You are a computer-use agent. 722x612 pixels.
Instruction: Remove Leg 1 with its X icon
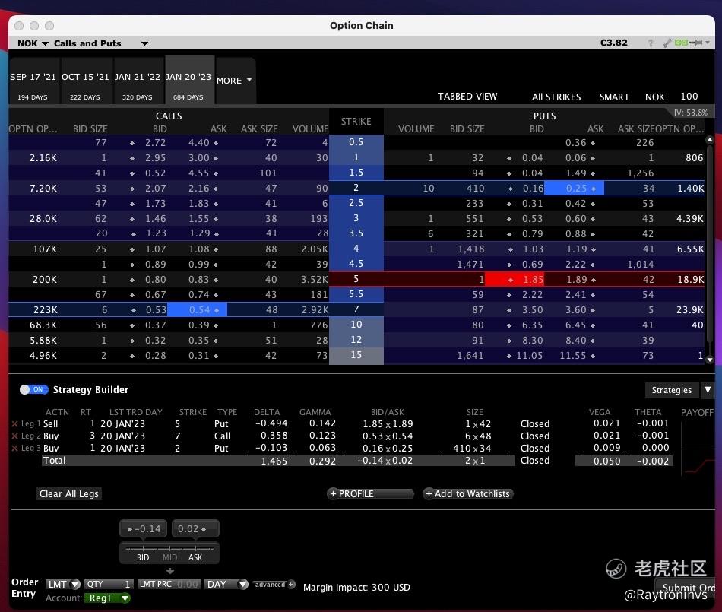pos(14,423)
